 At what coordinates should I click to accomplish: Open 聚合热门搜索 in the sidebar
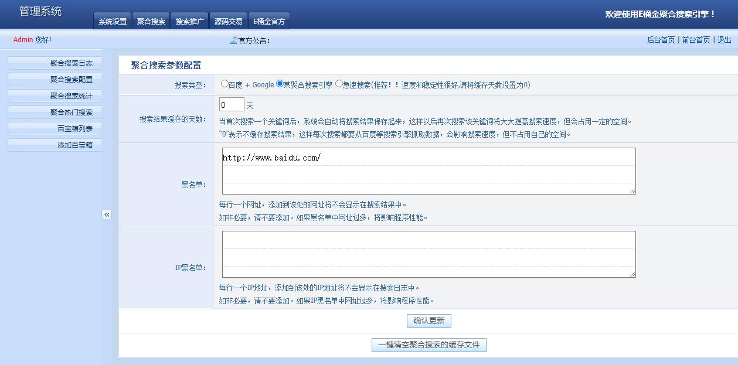pyautogui.click(x=55, y=112)
